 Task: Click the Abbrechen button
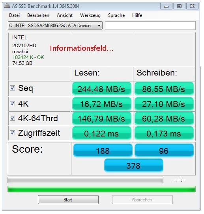(142, 200)
